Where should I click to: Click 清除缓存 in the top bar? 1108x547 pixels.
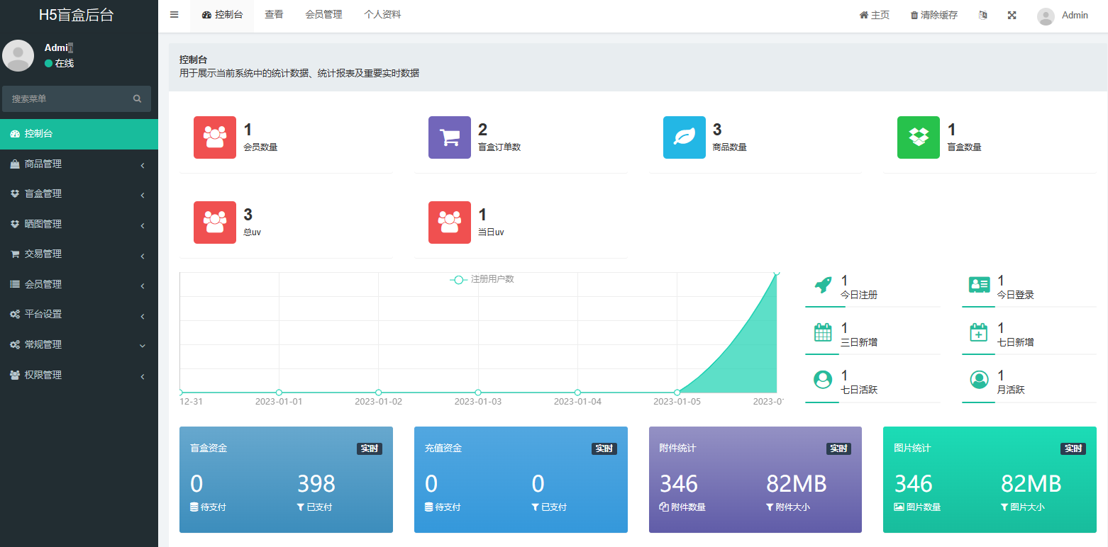click(934, 16)
